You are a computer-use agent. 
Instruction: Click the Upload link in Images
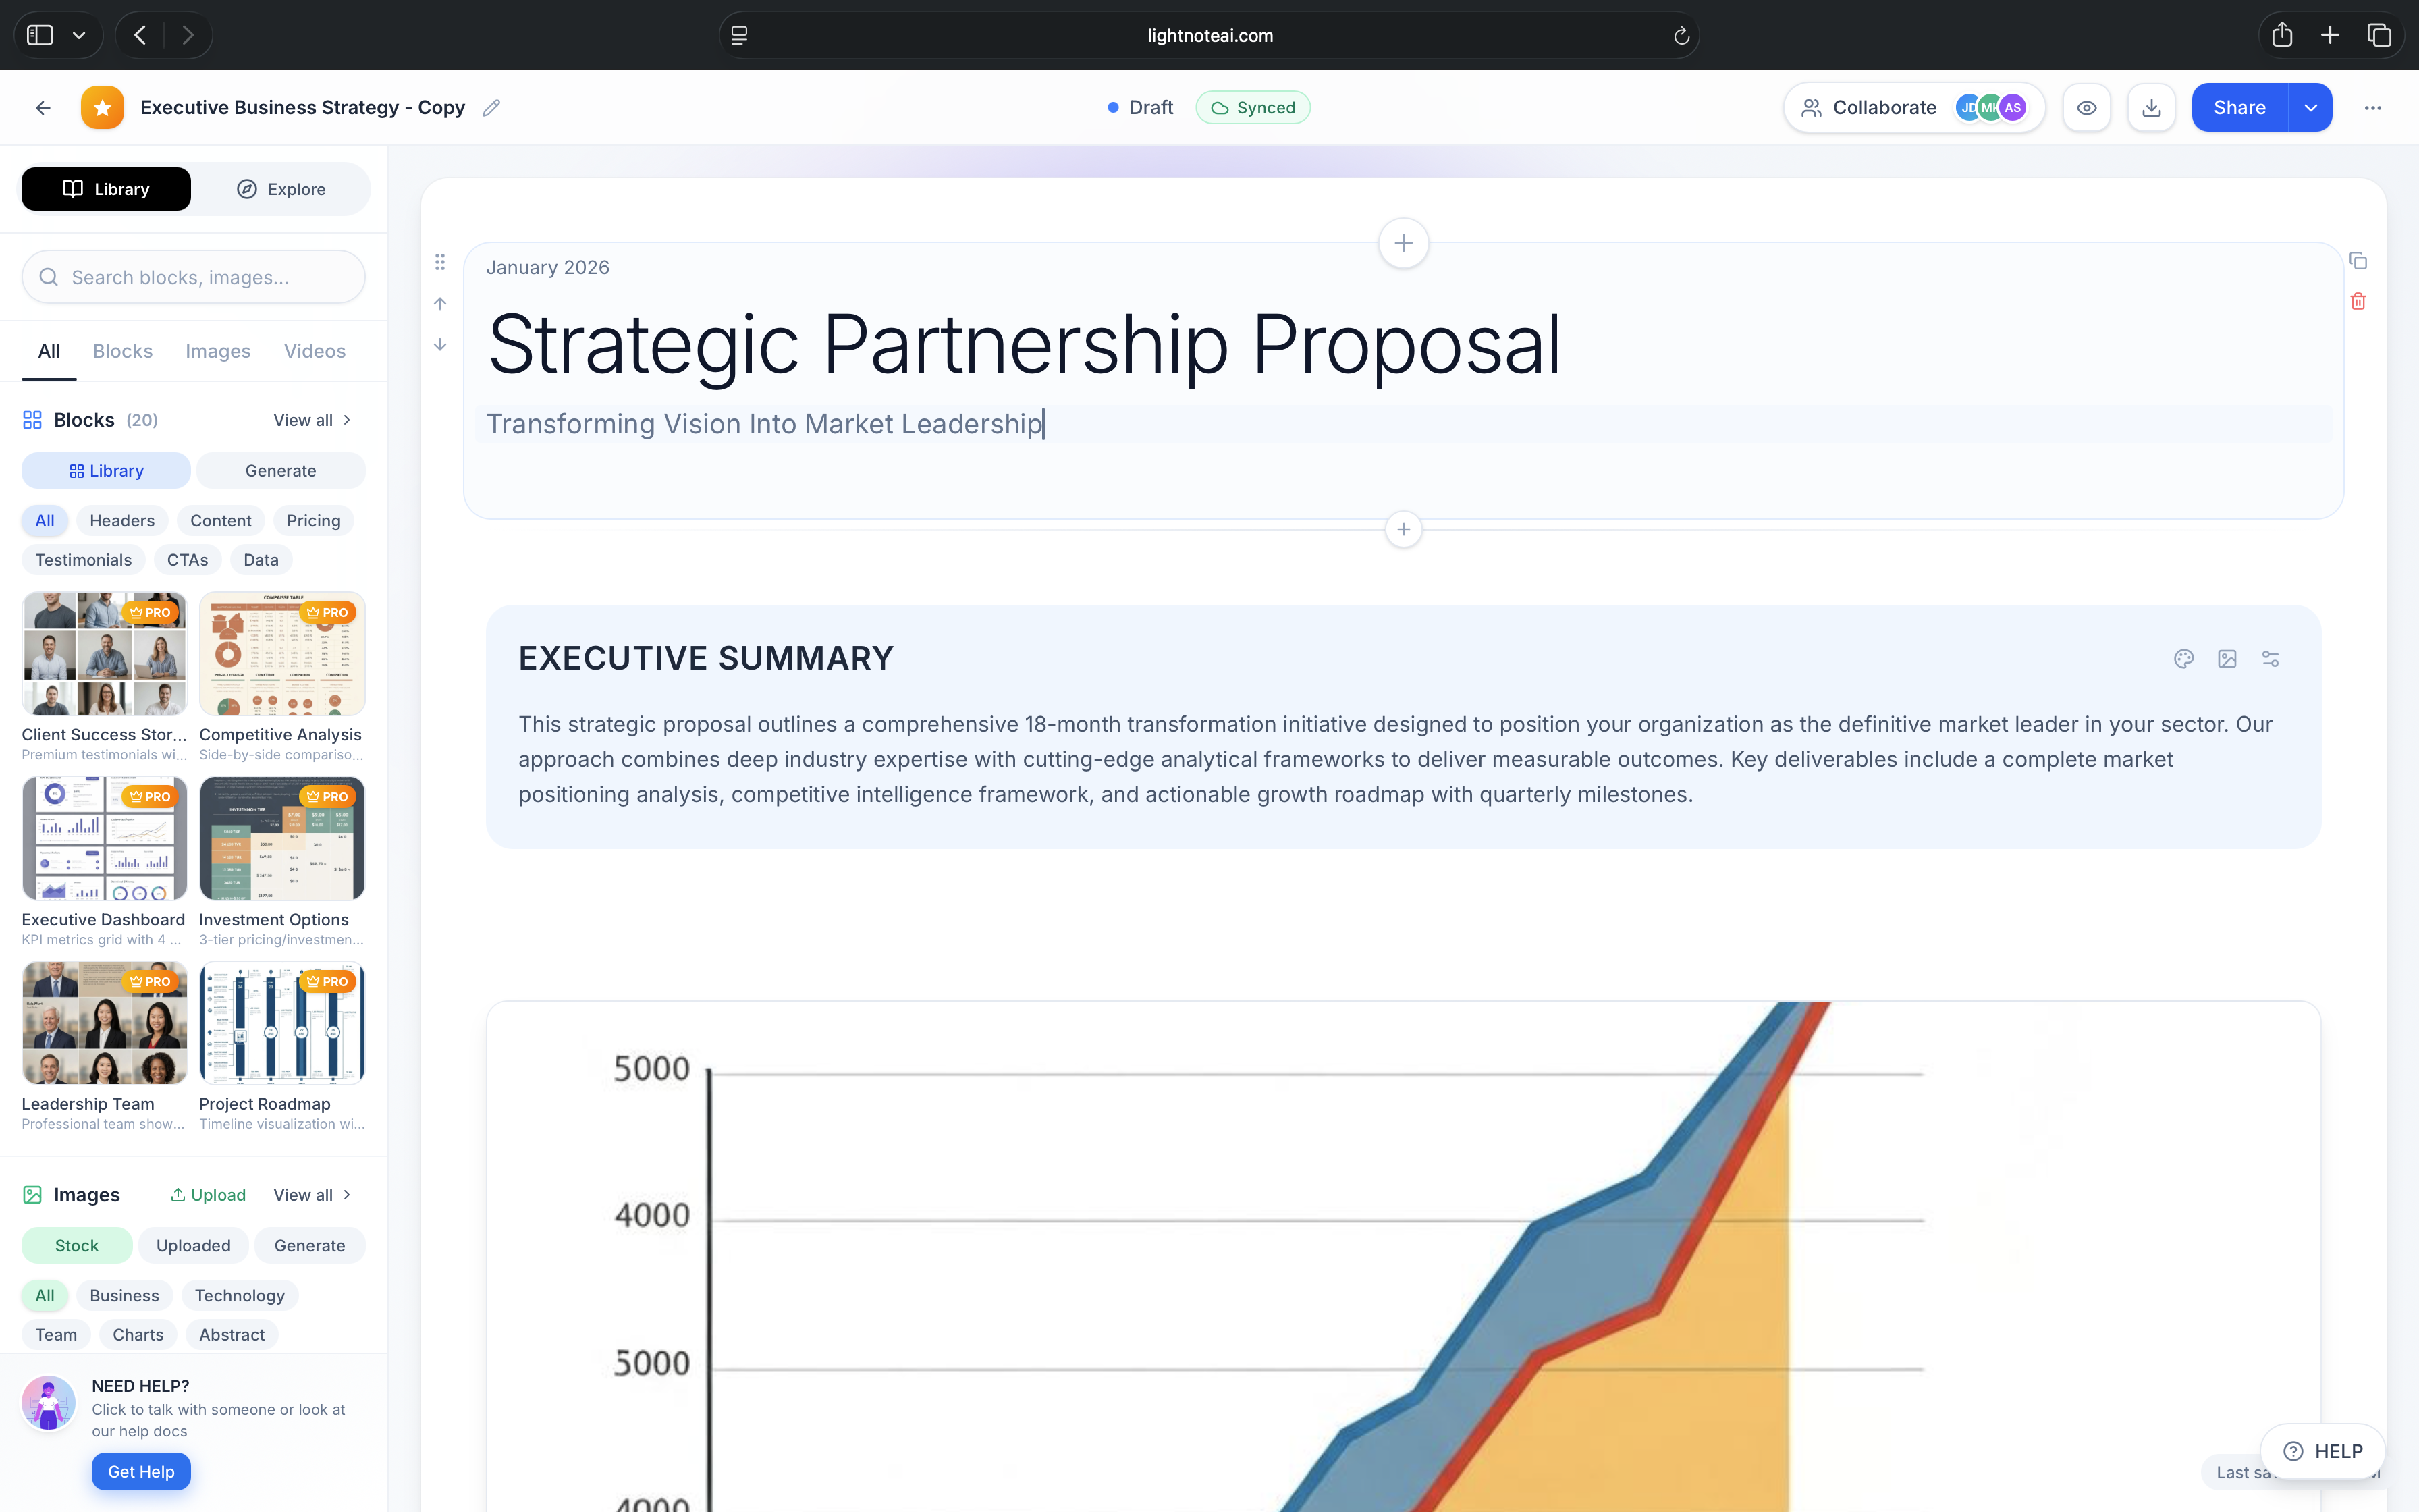pos(208,1195)
